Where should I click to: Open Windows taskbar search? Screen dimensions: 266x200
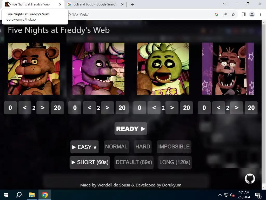(19, 195)
